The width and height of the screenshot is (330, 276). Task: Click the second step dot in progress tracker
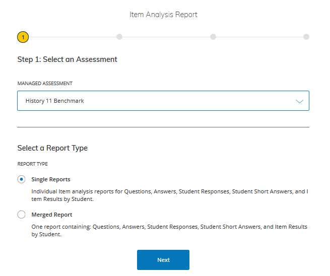pyautogui.click(x=119, y=37)
